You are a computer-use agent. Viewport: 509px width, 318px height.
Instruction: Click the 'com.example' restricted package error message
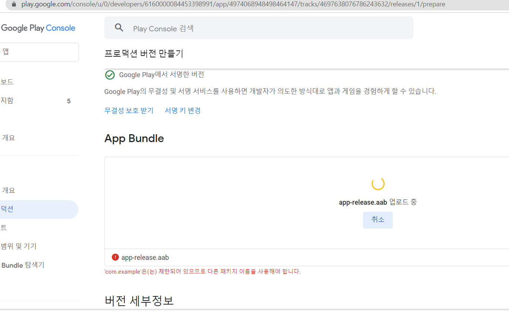203,271
